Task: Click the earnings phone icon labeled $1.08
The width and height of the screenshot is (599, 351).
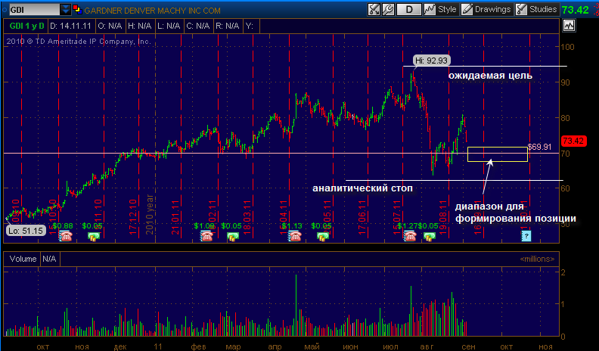Action: coord(206,237)
